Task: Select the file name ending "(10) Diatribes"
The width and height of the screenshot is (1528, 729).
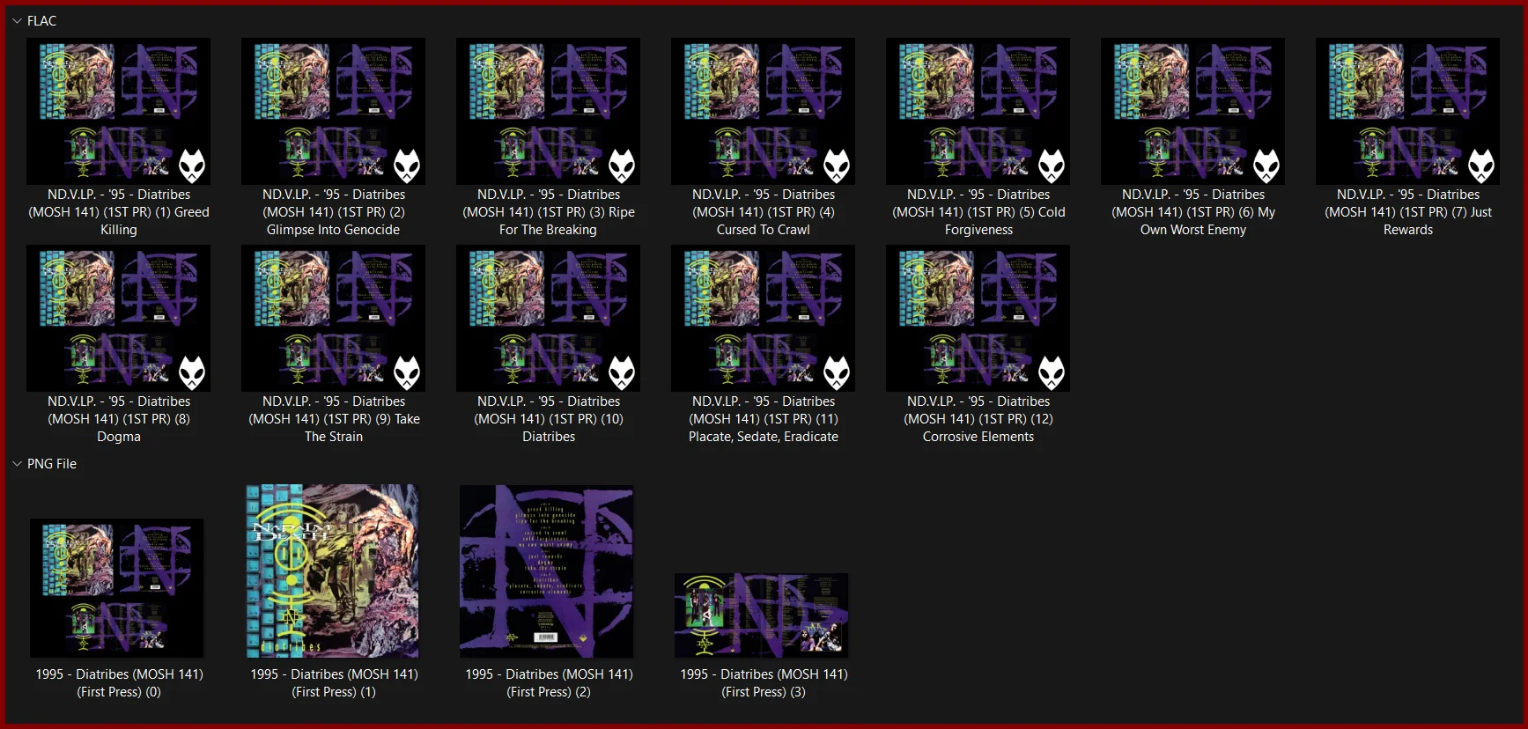Action: pos(549,419)
